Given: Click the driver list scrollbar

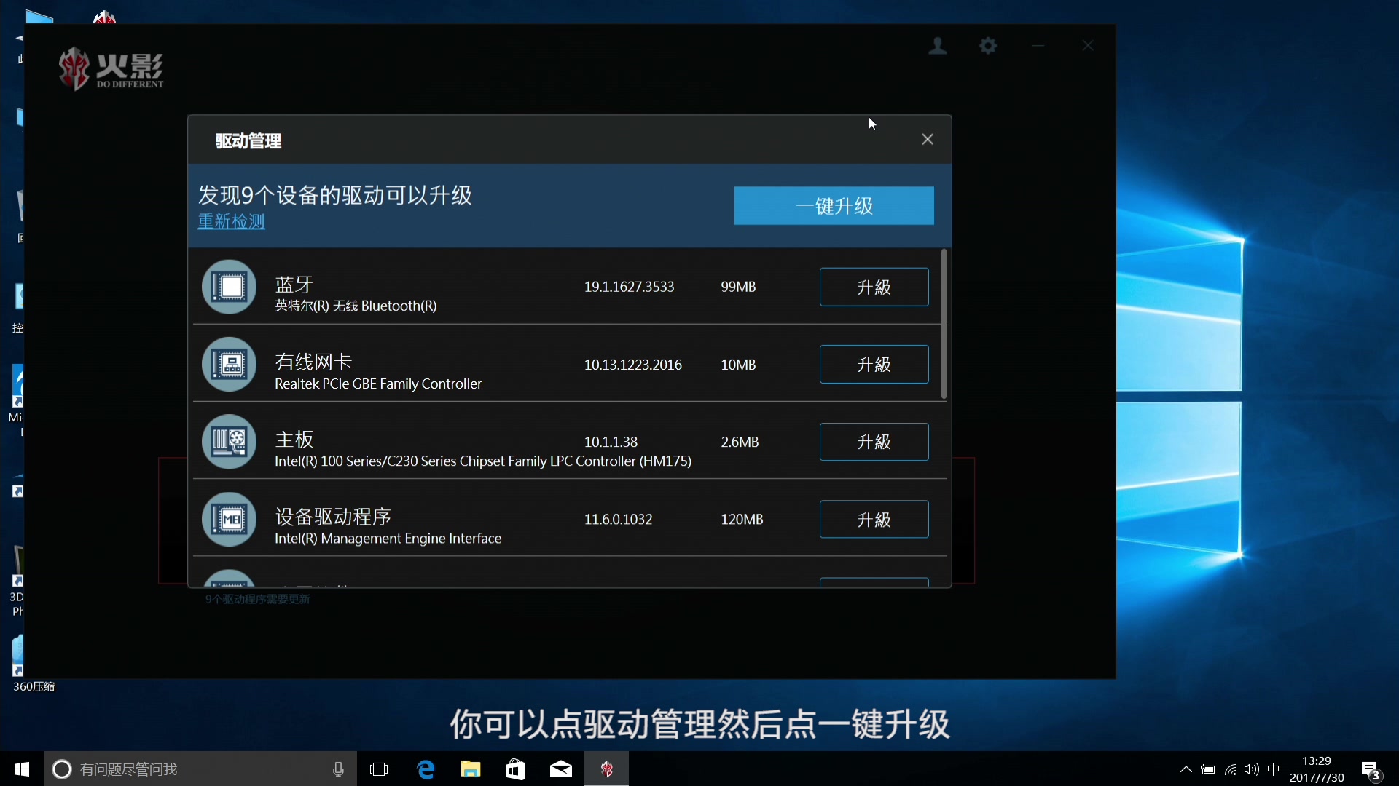Looking at the screenshot, I should point(944,324).
